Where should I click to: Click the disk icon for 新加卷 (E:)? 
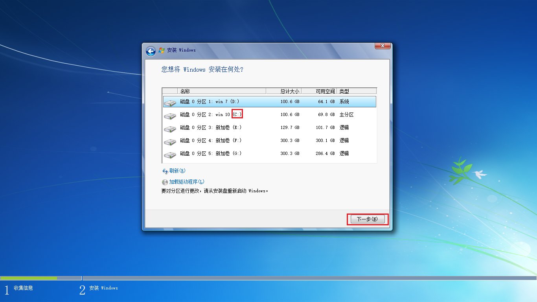pos(170,127)
